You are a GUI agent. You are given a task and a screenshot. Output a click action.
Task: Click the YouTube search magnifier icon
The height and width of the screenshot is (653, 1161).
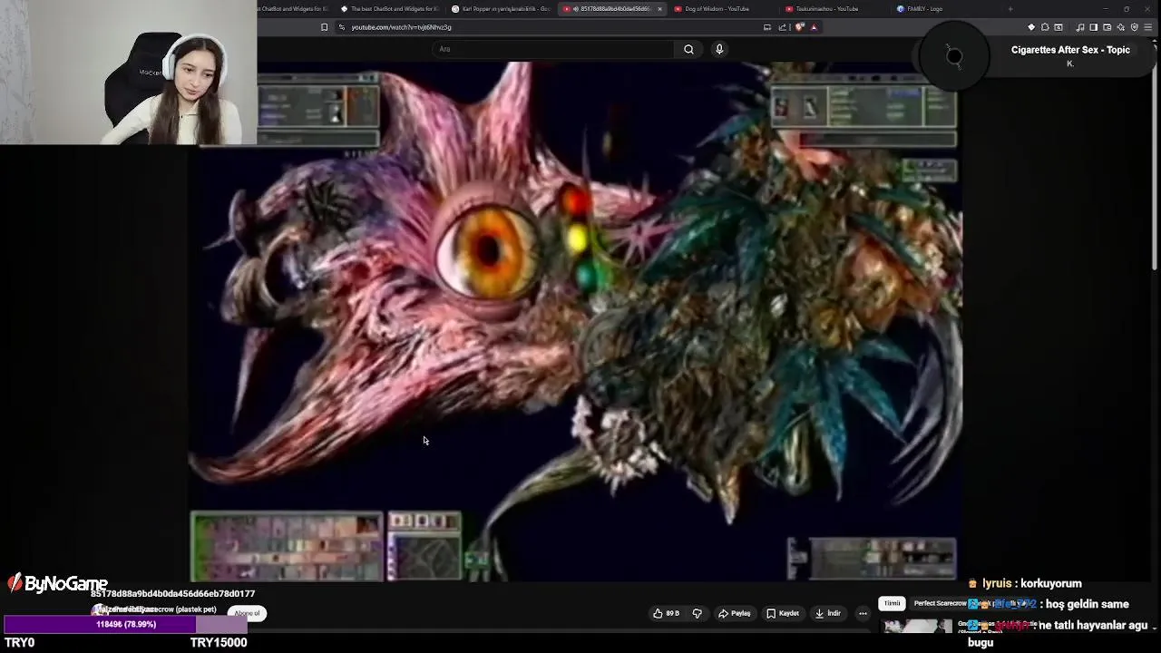[x=688, y=49]
